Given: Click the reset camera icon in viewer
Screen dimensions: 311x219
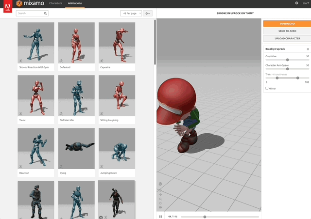Looking at the screenshot, I should tap(160, 203).
